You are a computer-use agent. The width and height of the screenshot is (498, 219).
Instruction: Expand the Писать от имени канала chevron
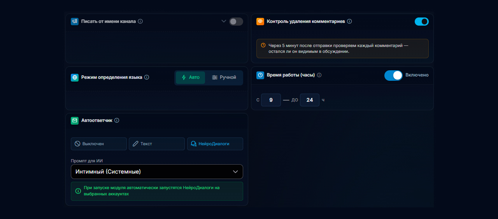click(224, 21)
